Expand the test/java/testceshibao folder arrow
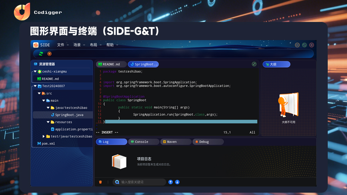347x195 pixels. [44, 136]
